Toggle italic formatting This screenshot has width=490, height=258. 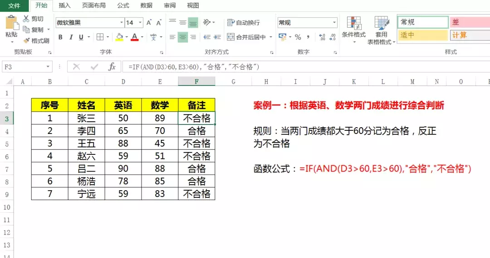click(x=71, y=37)
